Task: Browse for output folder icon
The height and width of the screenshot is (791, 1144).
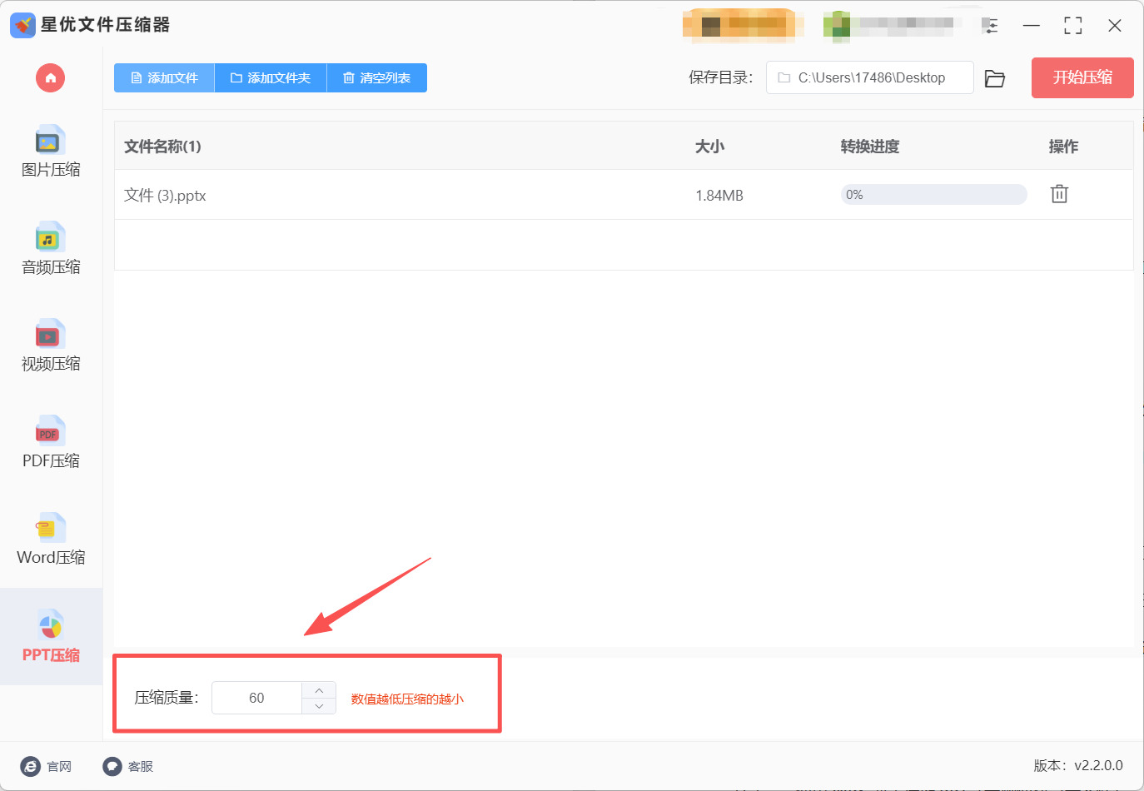Action: [x=995, y=78]
